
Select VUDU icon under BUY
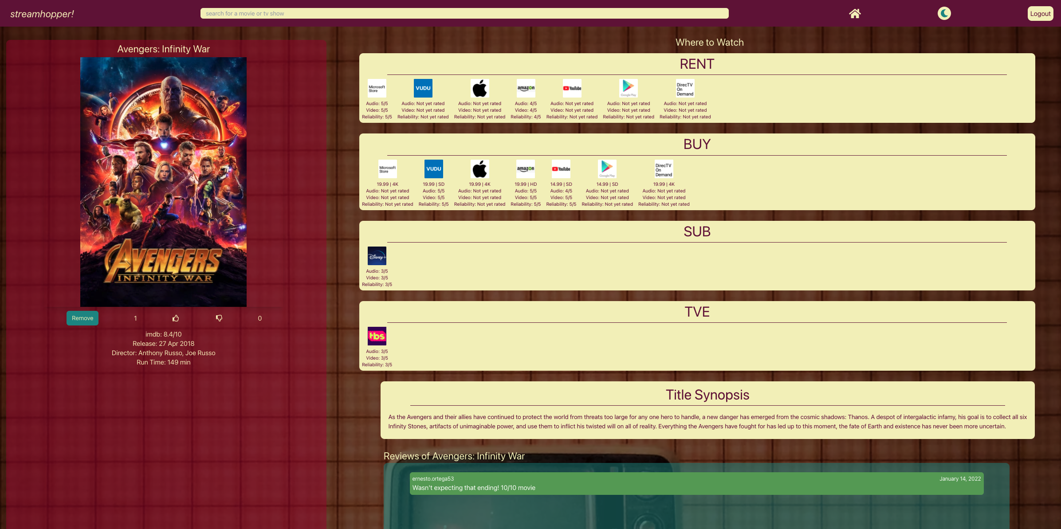(434, 169)
